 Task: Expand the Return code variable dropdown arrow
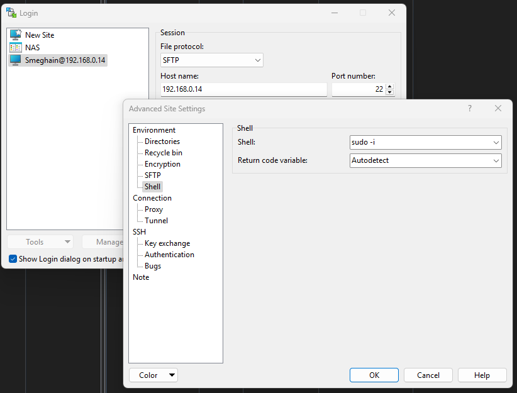pyautogui.click(x=496, y=160)
